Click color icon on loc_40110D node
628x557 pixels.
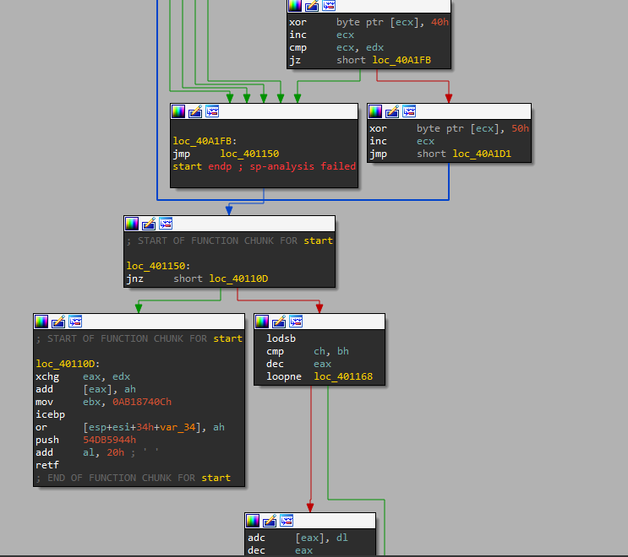click(x=41, y=322)
